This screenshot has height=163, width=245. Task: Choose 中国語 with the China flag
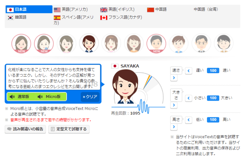(157, 9)
